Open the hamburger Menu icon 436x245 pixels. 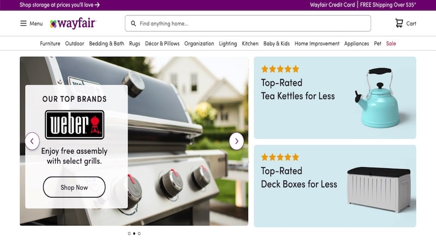(23, 23)
